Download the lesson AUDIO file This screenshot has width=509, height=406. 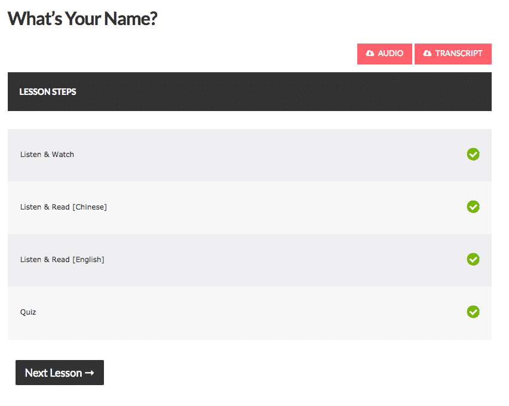(x=385, y=54)
